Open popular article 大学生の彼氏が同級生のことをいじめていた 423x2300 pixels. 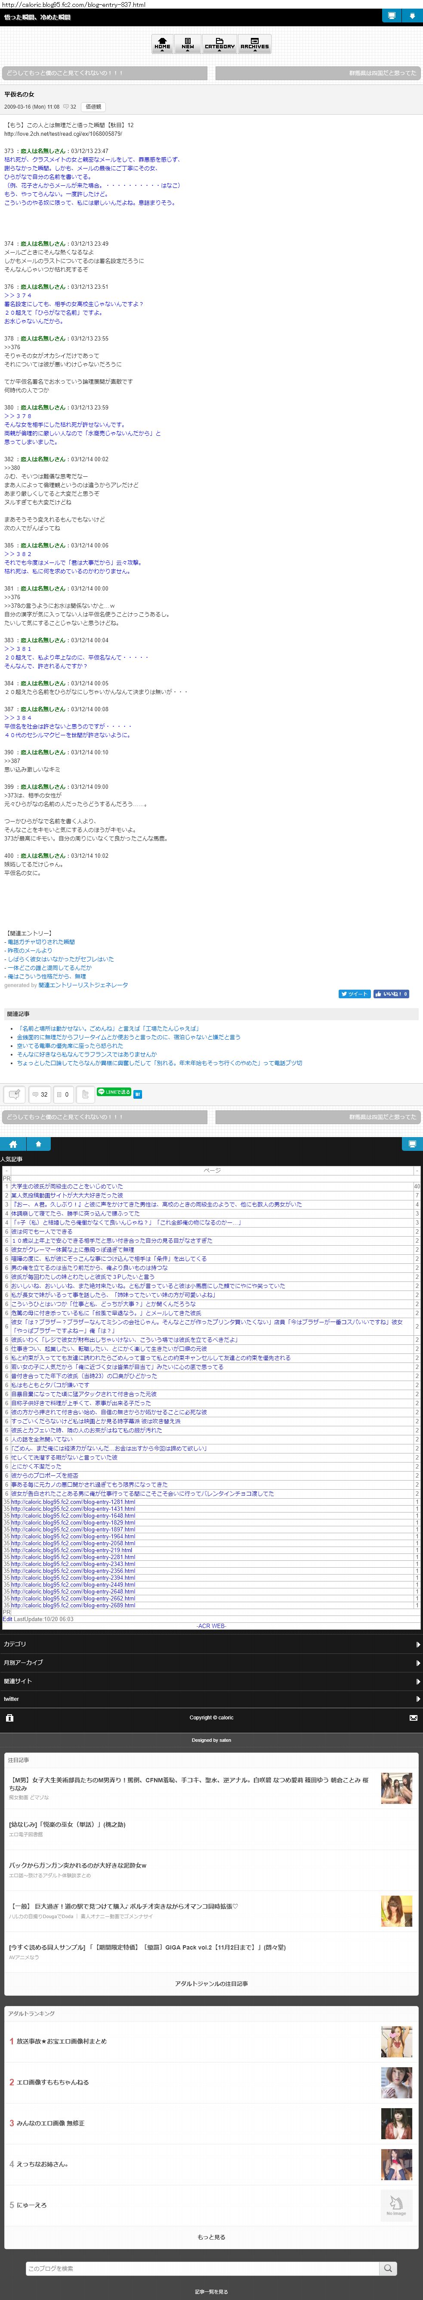pos(67,1187)
